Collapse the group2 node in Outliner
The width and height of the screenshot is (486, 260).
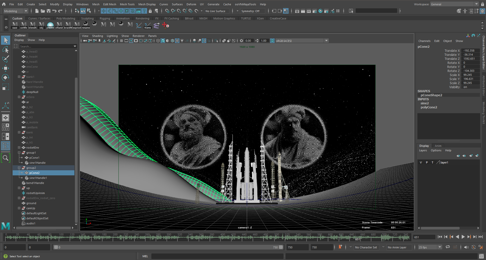coord(19,168)
